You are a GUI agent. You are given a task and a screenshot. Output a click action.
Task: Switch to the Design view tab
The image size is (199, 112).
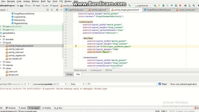pos(70,74)
